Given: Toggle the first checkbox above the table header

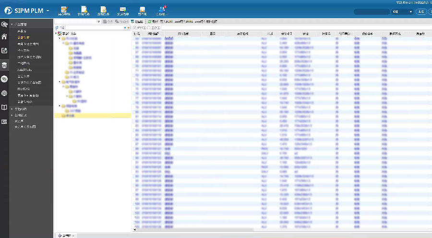Looking at the screenshot, I should [x=134, y=28].
